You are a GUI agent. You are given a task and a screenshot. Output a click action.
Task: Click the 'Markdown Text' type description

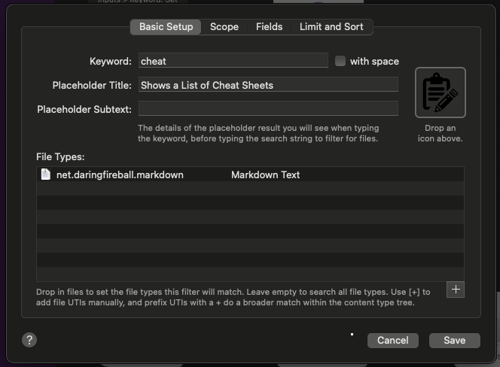(265, 174)
